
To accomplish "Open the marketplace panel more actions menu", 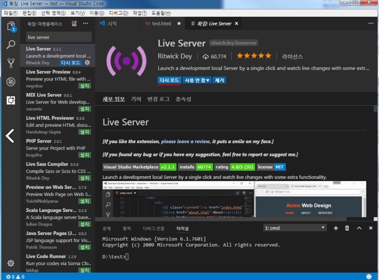I will pyautogui.click(x=86, y=23).
